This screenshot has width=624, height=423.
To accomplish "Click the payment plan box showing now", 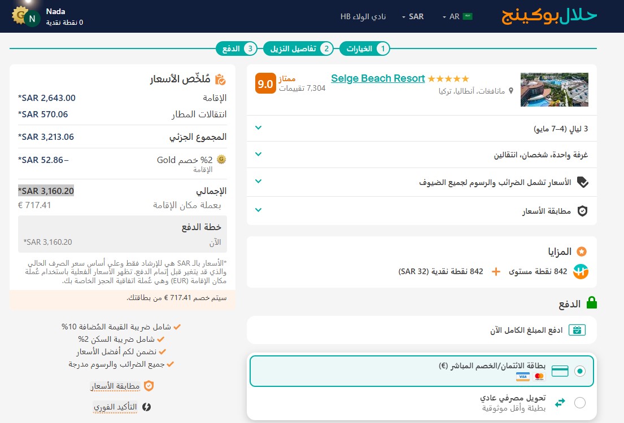I will [x=123, y=234].
